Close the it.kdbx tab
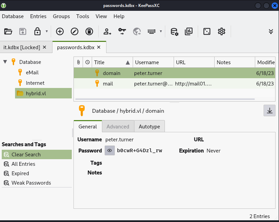 [x=44, y=47]
